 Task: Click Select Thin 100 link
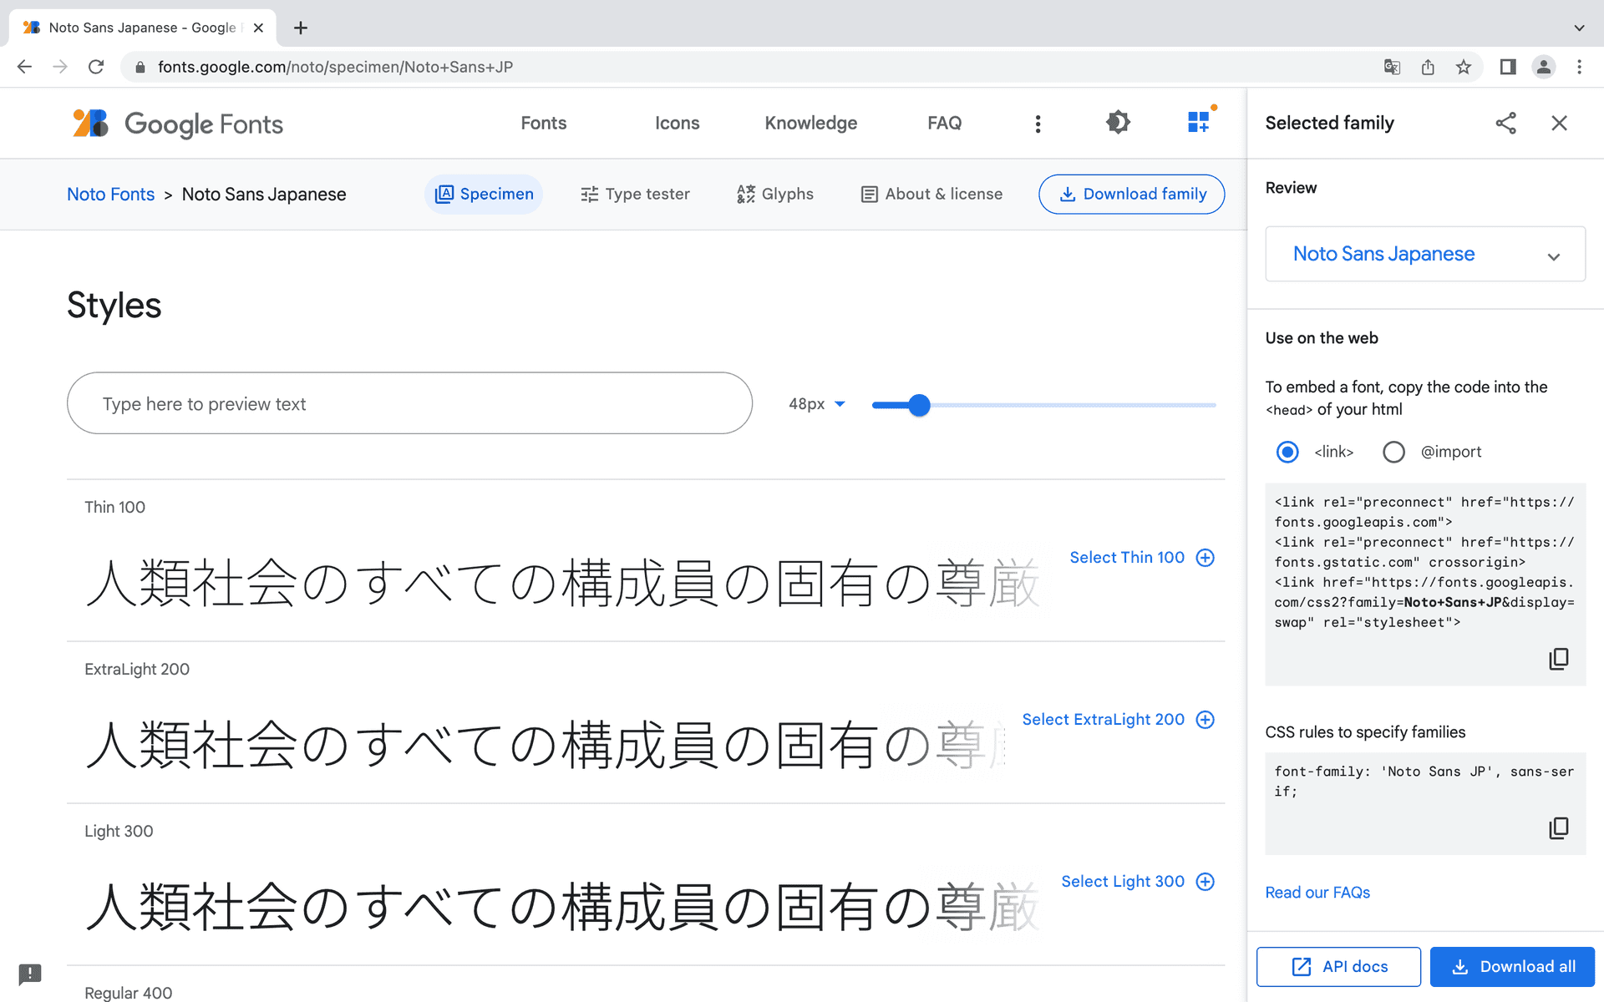click(x=1127, y=558)
